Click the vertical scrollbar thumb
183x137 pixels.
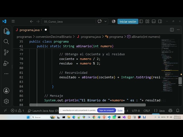[x=180, y=80]
